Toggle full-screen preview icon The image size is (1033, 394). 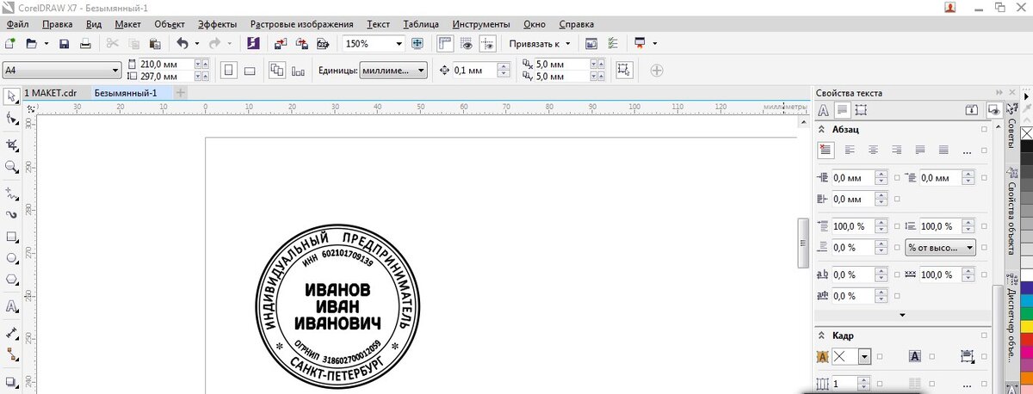tap(418, 43)
